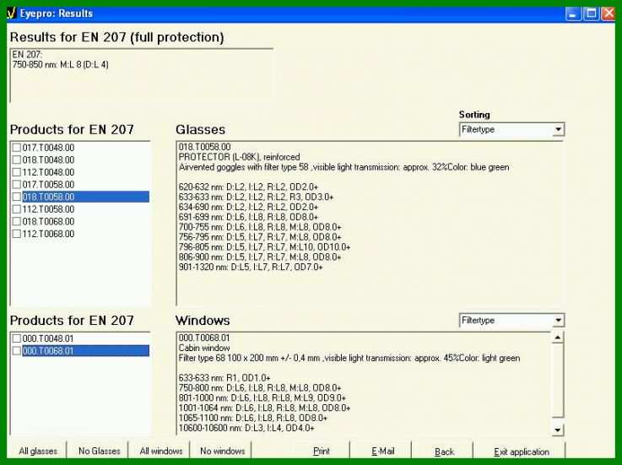Click the All glasses button
Screen dimensions: 622x465
(x=38, y=451)
